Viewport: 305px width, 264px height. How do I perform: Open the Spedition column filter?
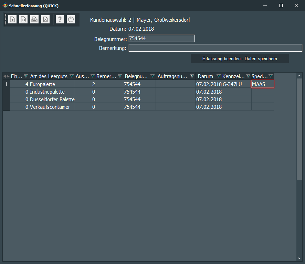(x=271, y=76)
